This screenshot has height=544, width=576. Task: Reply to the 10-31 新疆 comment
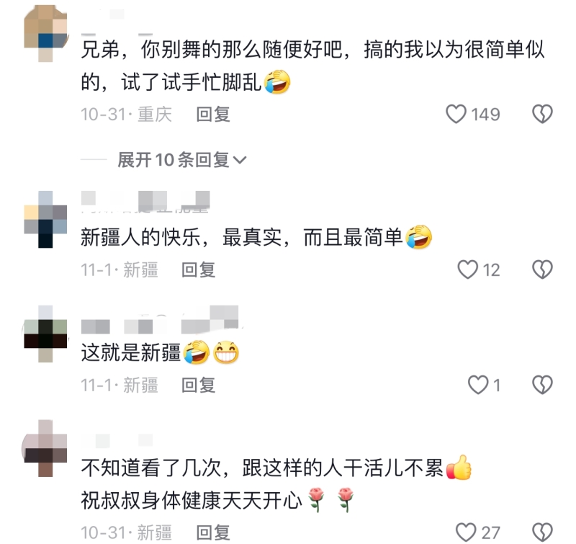point(213,532)
